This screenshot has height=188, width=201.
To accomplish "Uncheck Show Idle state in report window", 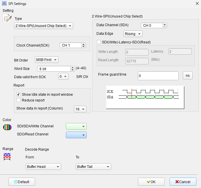I will click(18, 95).
